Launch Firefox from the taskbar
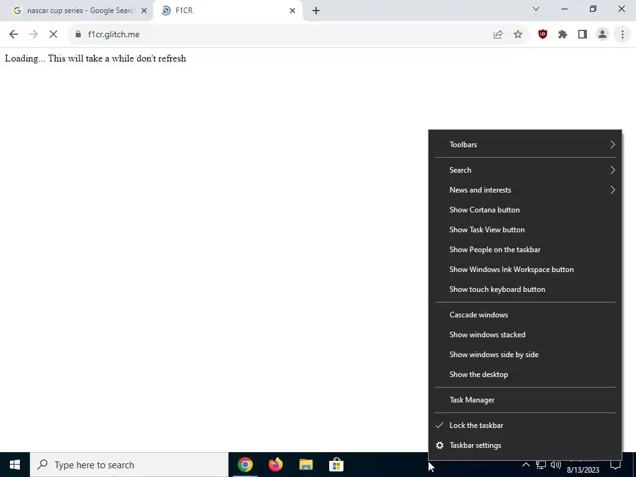This screenshot has height=477, width=636. [x=275, y=465]
